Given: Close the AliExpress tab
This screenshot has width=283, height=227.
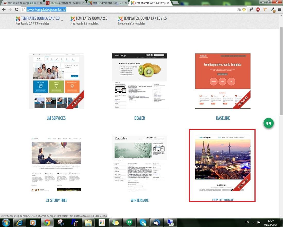Looking at the screenshot, I should pos(83,3).
